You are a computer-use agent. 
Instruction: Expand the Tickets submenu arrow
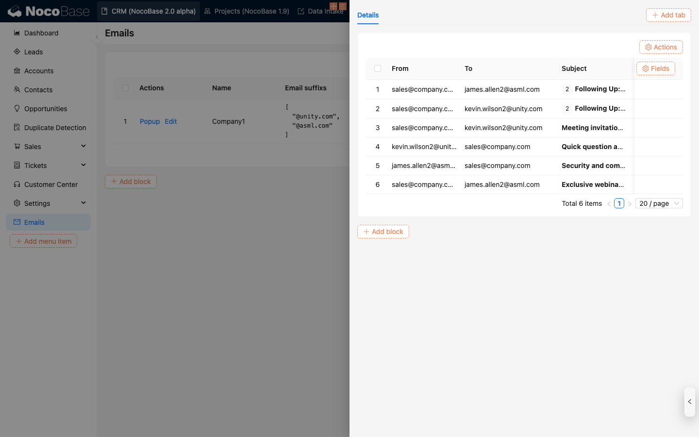click(83, 165)
